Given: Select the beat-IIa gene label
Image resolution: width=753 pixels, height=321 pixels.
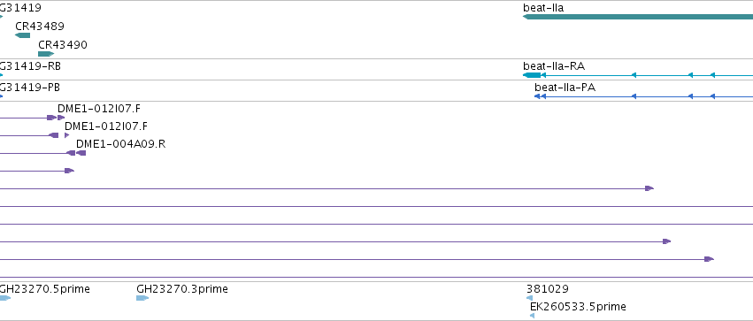Looking at the screenshot, I should [x=543, y=8].
